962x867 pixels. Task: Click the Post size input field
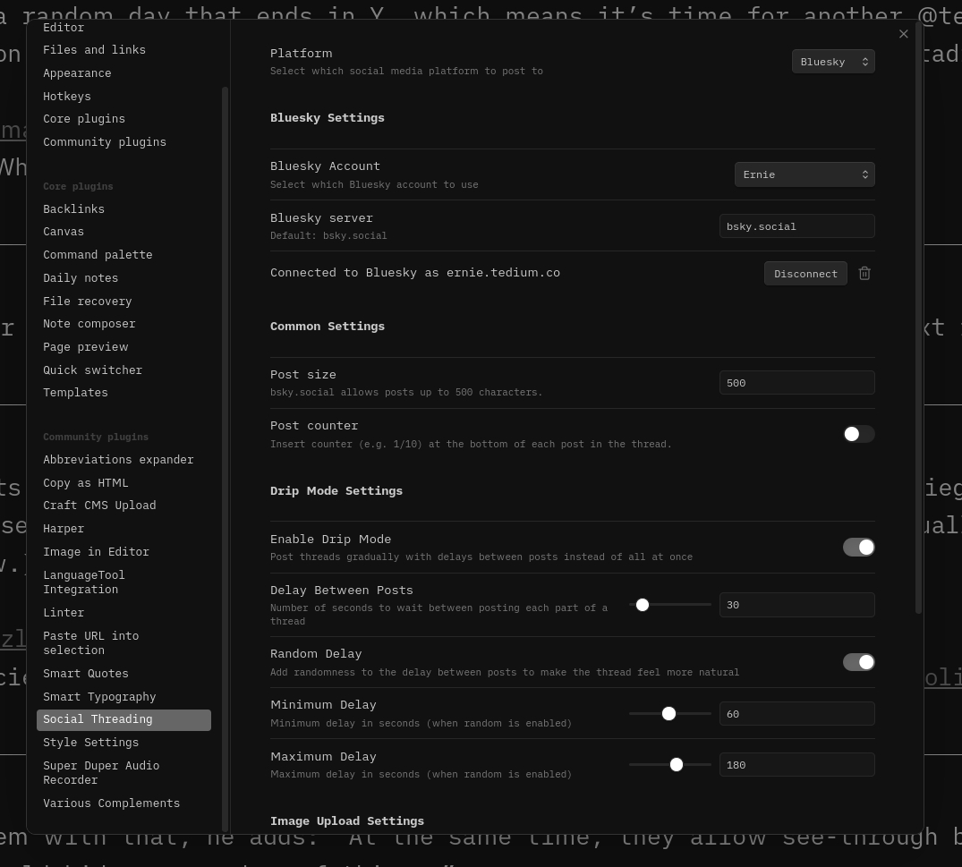[796, 383]
